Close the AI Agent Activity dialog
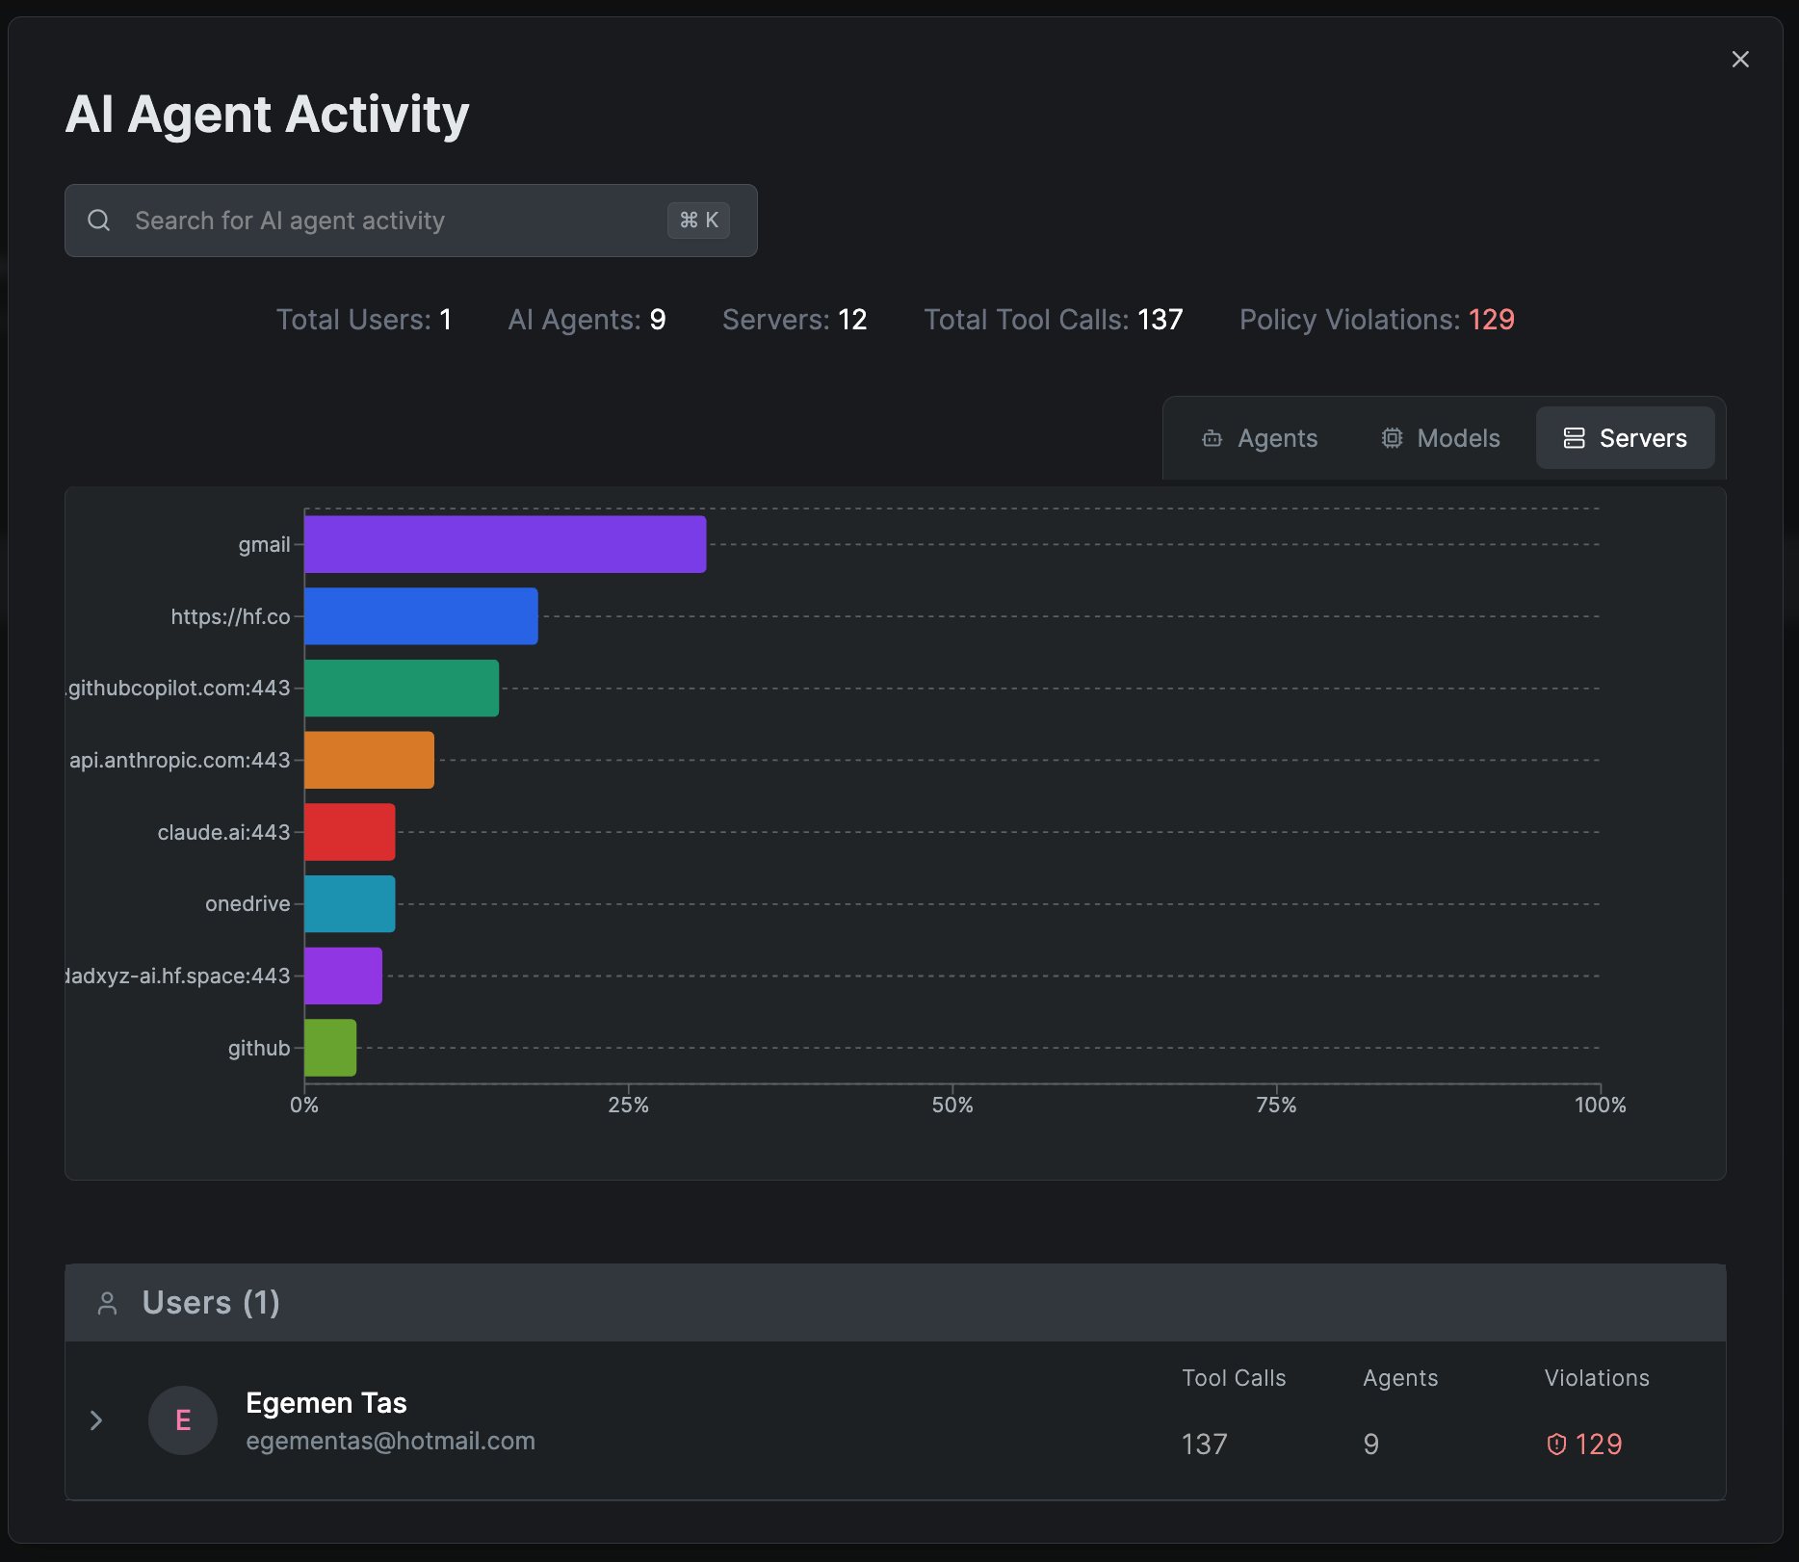Screen dimensions: 1799x1562 1740,60
